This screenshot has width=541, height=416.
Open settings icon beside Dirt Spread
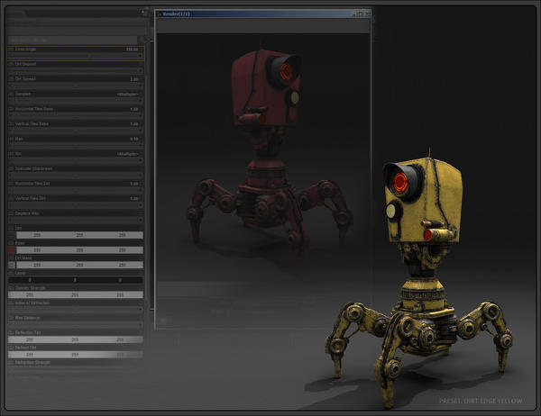(x=11, y=79)
